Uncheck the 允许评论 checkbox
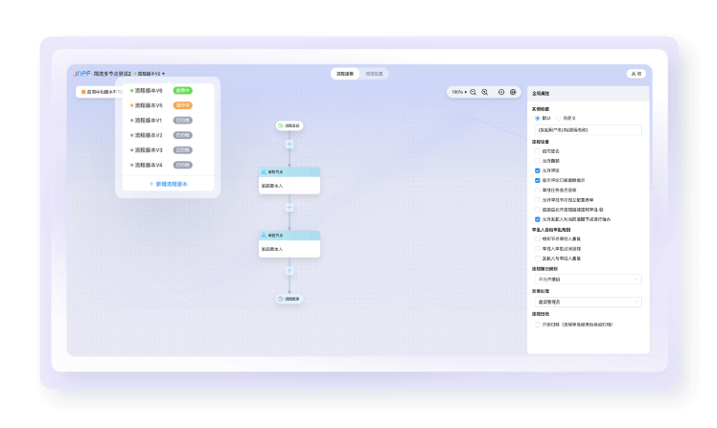Screen dimensions: 717x428 538,170
